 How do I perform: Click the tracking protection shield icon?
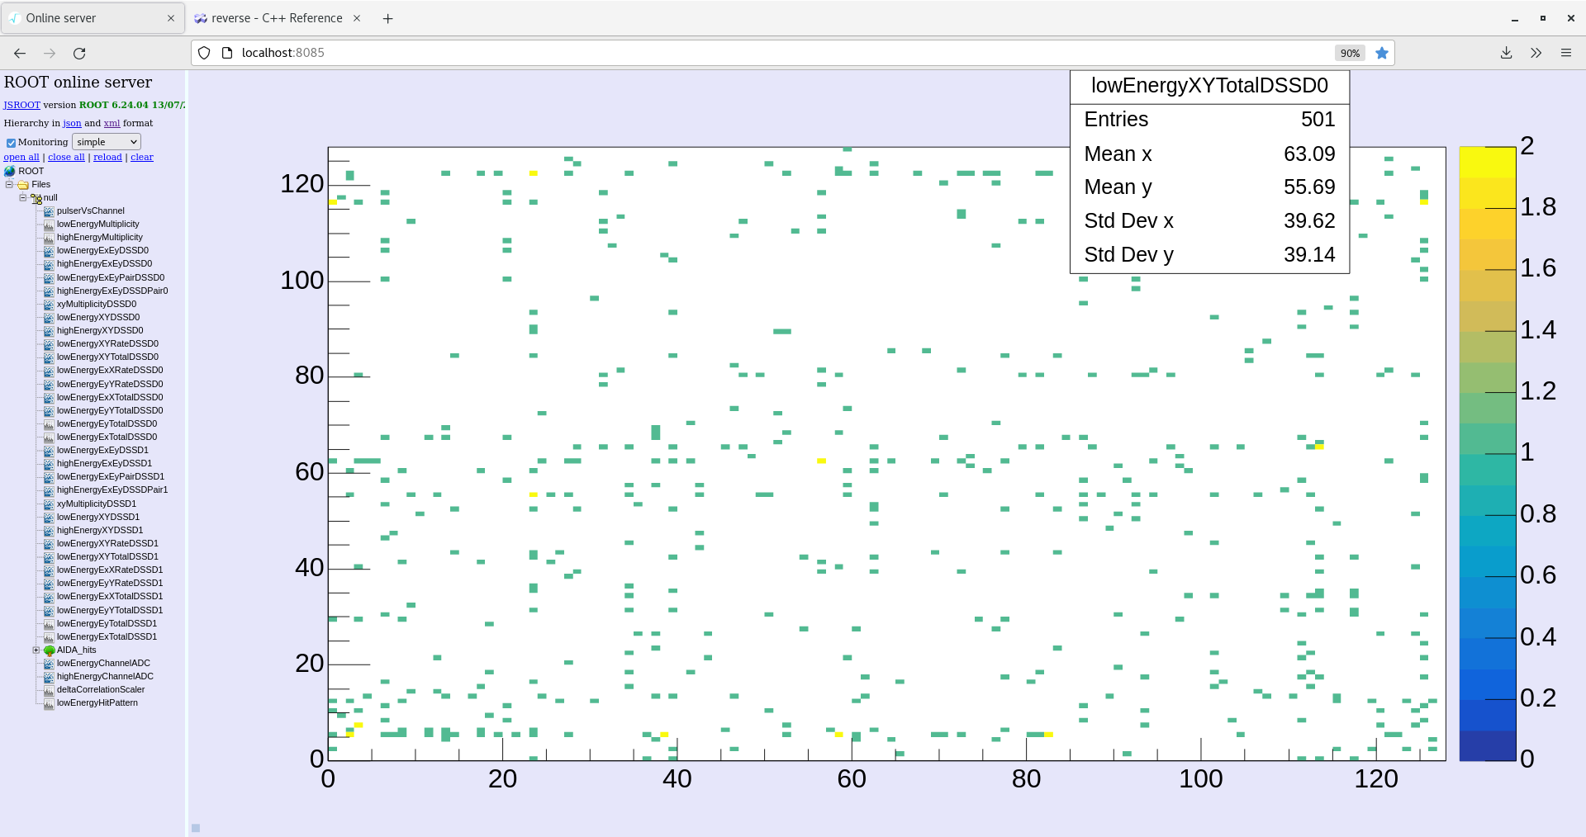204,53
